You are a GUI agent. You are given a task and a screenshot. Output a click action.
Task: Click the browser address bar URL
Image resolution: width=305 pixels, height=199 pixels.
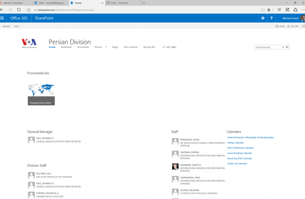point(64,10)
